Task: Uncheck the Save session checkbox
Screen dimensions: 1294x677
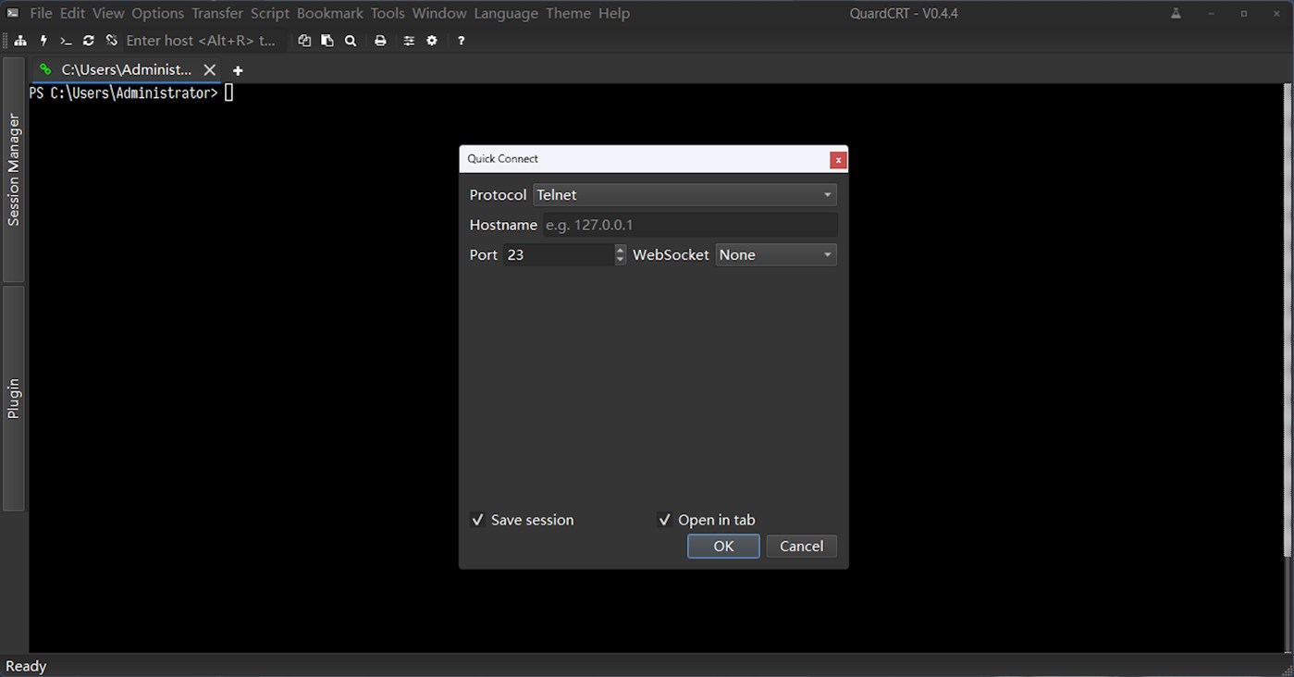Action: tap(478, 520)
